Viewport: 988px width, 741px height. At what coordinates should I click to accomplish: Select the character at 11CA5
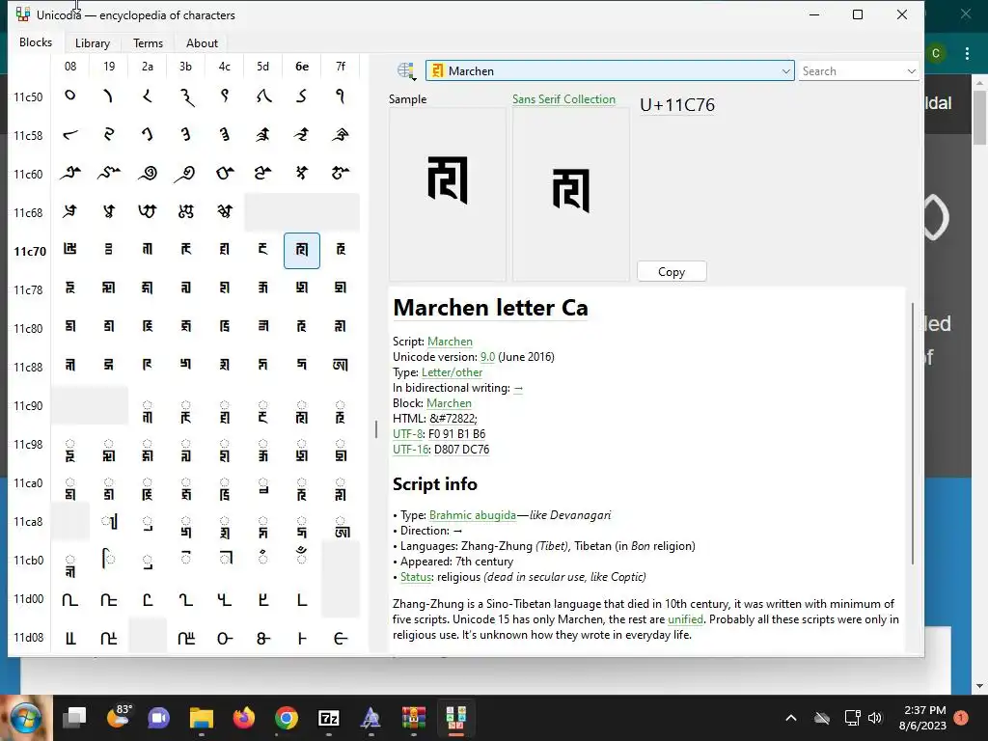click(262, 485)
